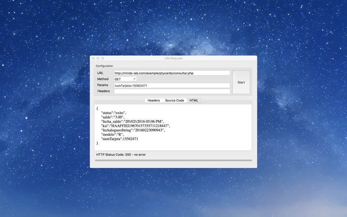Image resolution: width=347 pixels, height=217 pixels.
Task: Minimize the URLRequest window
Action: 98,58
